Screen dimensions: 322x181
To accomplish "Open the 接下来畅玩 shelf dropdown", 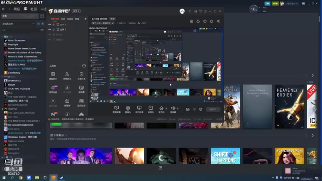I will 66,135.
